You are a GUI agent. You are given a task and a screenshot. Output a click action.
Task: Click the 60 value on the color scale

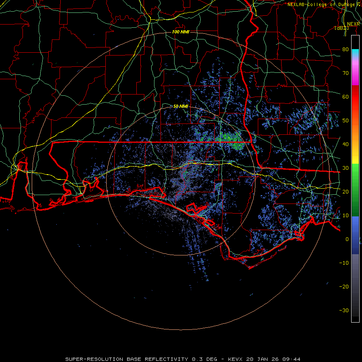coord(346,97)
